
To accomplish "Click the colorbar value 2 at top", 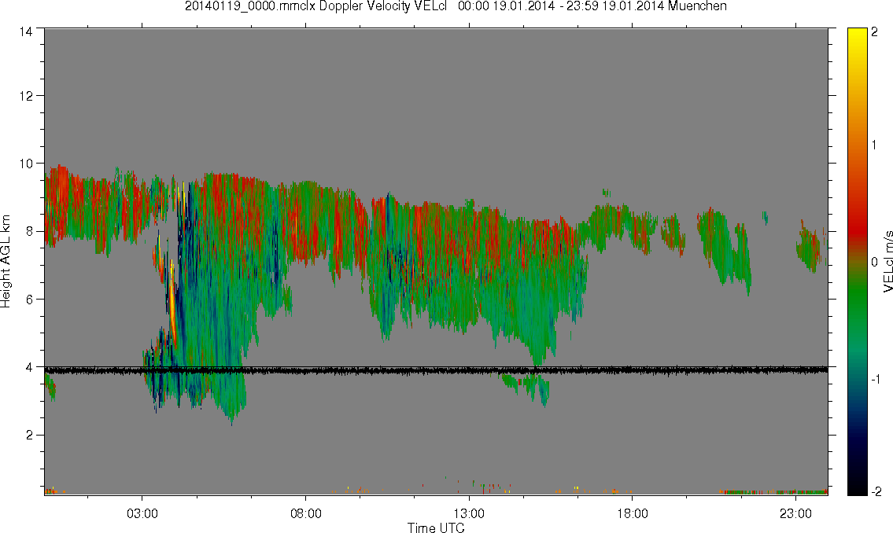I will (x=874, y=32).
